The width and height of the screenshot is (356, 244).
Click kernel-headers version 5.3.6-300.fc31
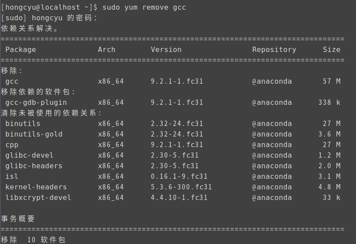pyautogui.click(x=182, y=187)
